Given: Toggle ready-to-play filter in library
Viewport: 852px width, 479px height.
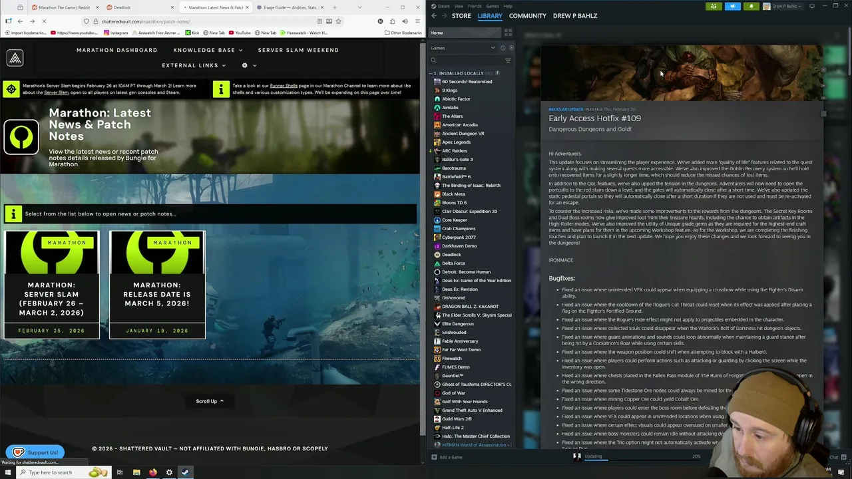Looking at the screenshot, I should (x=511, y=48).
